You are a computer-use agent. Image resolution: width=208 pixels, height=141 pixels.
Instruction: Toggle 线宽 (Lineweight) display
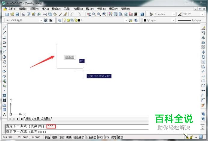(x=113, y=137)
